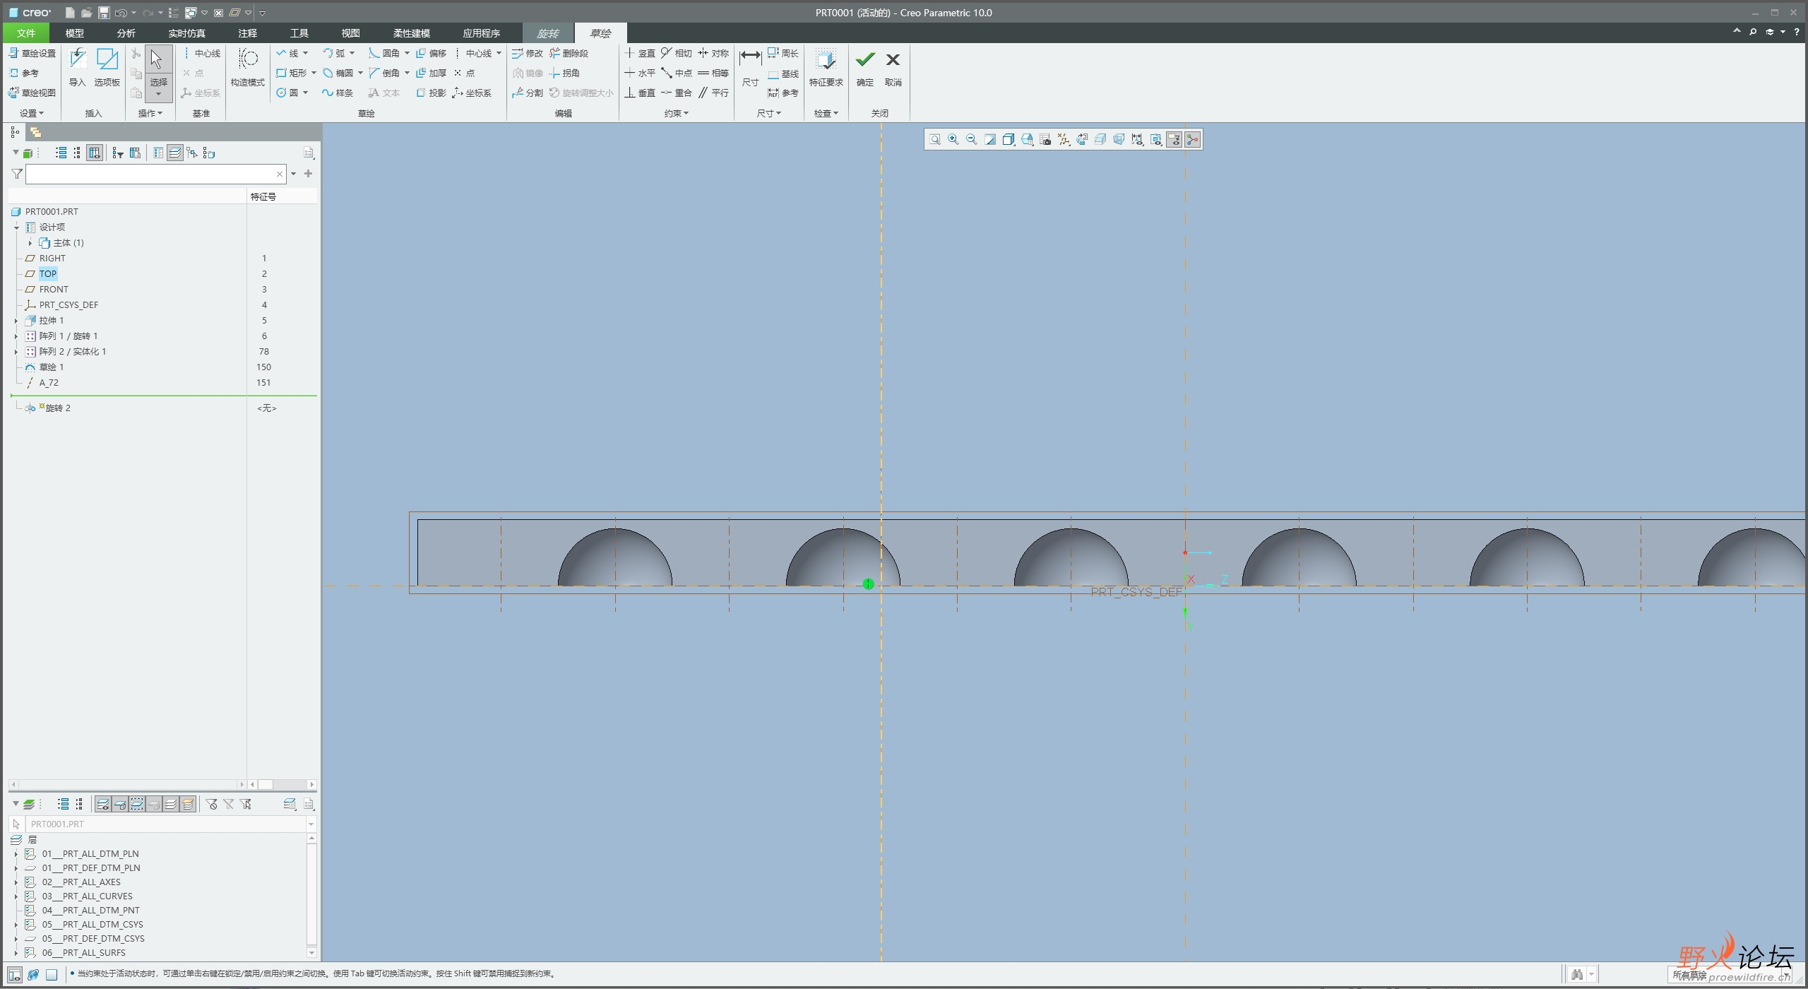The image size is (1808, 989).
Task: Select the delete segment (删除段) tool
Action: 569,53
